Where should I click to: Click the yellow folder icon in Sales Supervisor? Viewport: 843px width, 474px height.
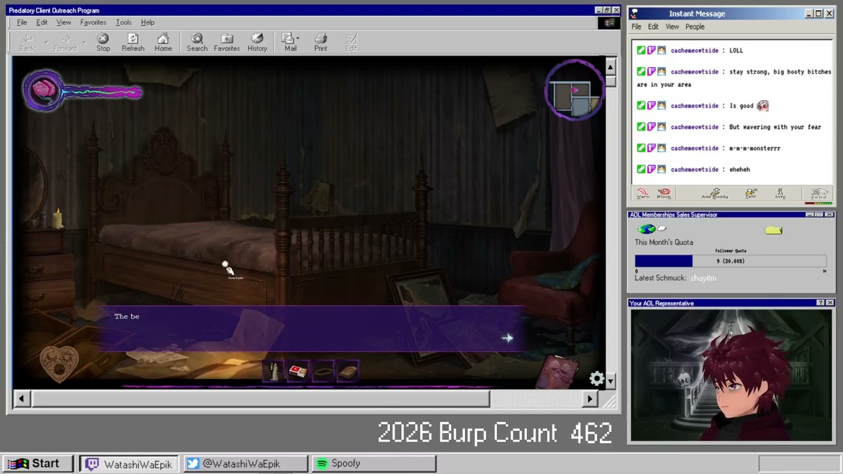point(773,230)
